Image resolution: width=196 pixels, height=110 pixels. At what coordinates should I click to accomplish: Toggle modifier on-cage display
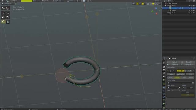pos(185,71)
